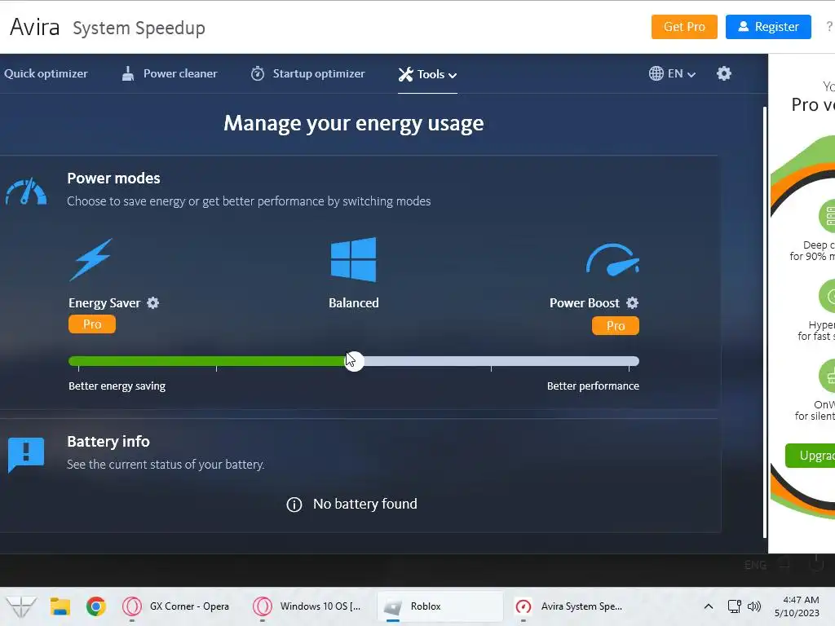Click the Get Pro button
The height and width of the screenshot is (626, 835).
[684, 27]
